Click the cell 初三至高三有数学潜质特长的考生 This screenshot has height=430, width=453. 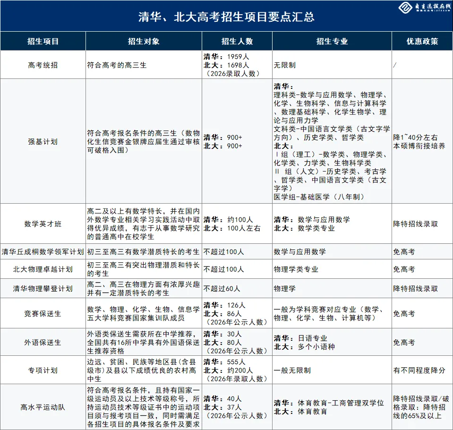(144, 251)
